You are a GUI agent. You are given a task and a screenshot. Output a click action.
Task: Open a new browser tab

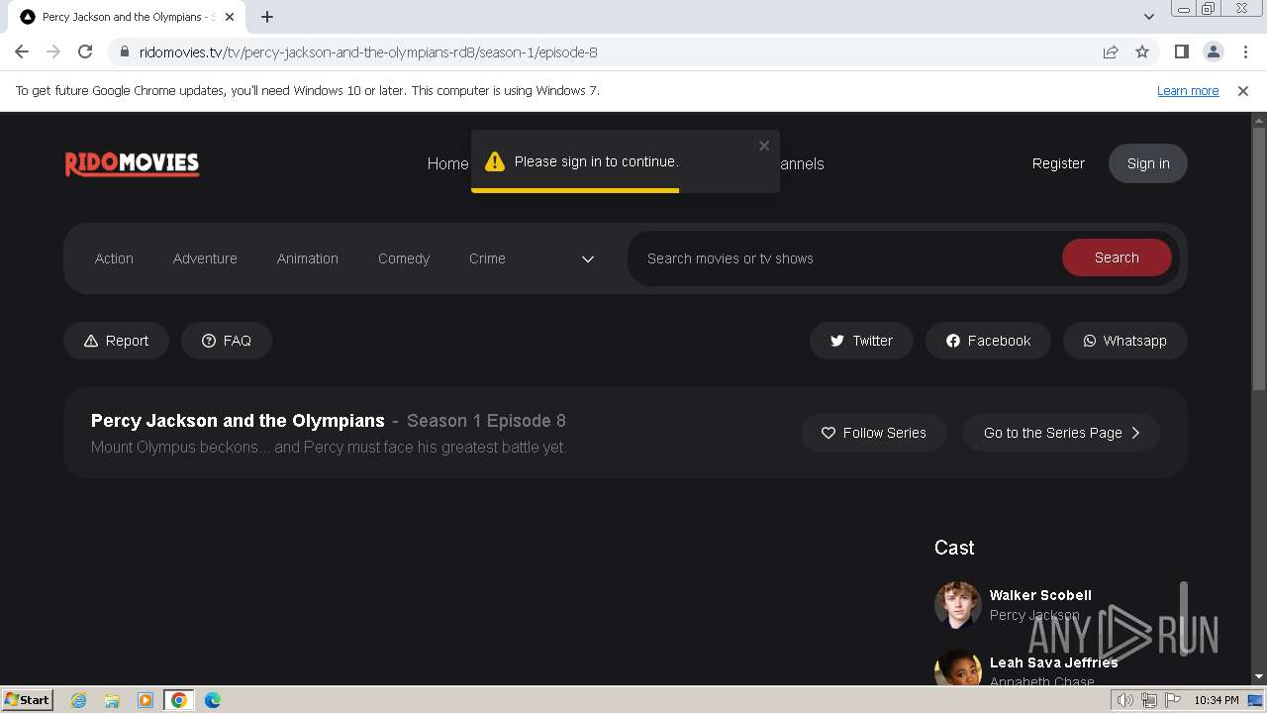point(267,17)
